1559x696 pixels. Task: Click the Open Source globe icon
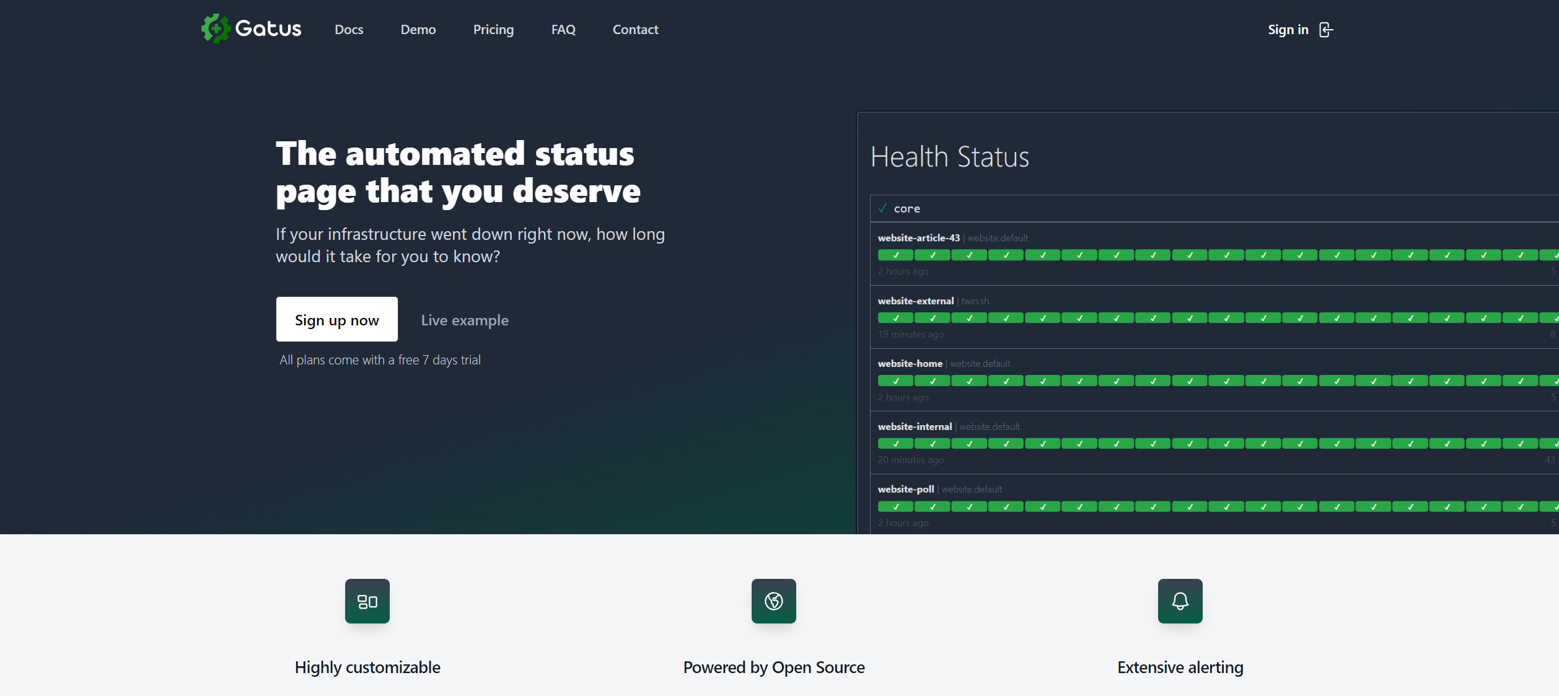pos(774,601)
